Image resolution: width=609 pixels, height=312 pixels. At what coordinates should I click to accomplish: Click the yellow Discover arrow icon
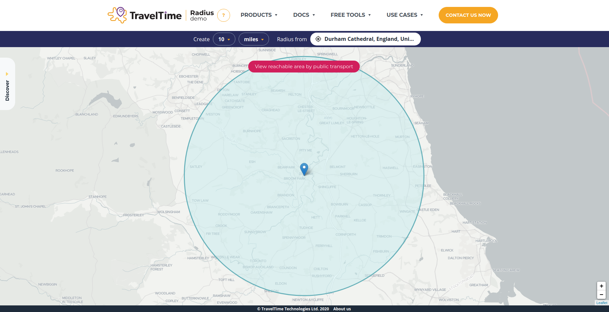click(x=7, y=74)
